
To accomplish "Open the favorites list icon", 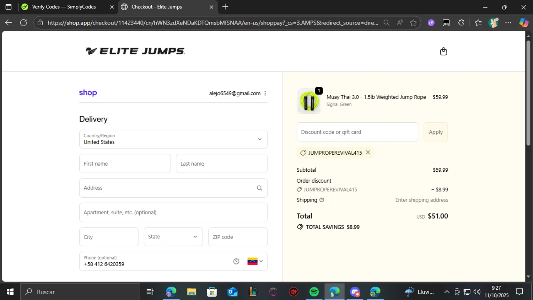I will click(478, 23).
